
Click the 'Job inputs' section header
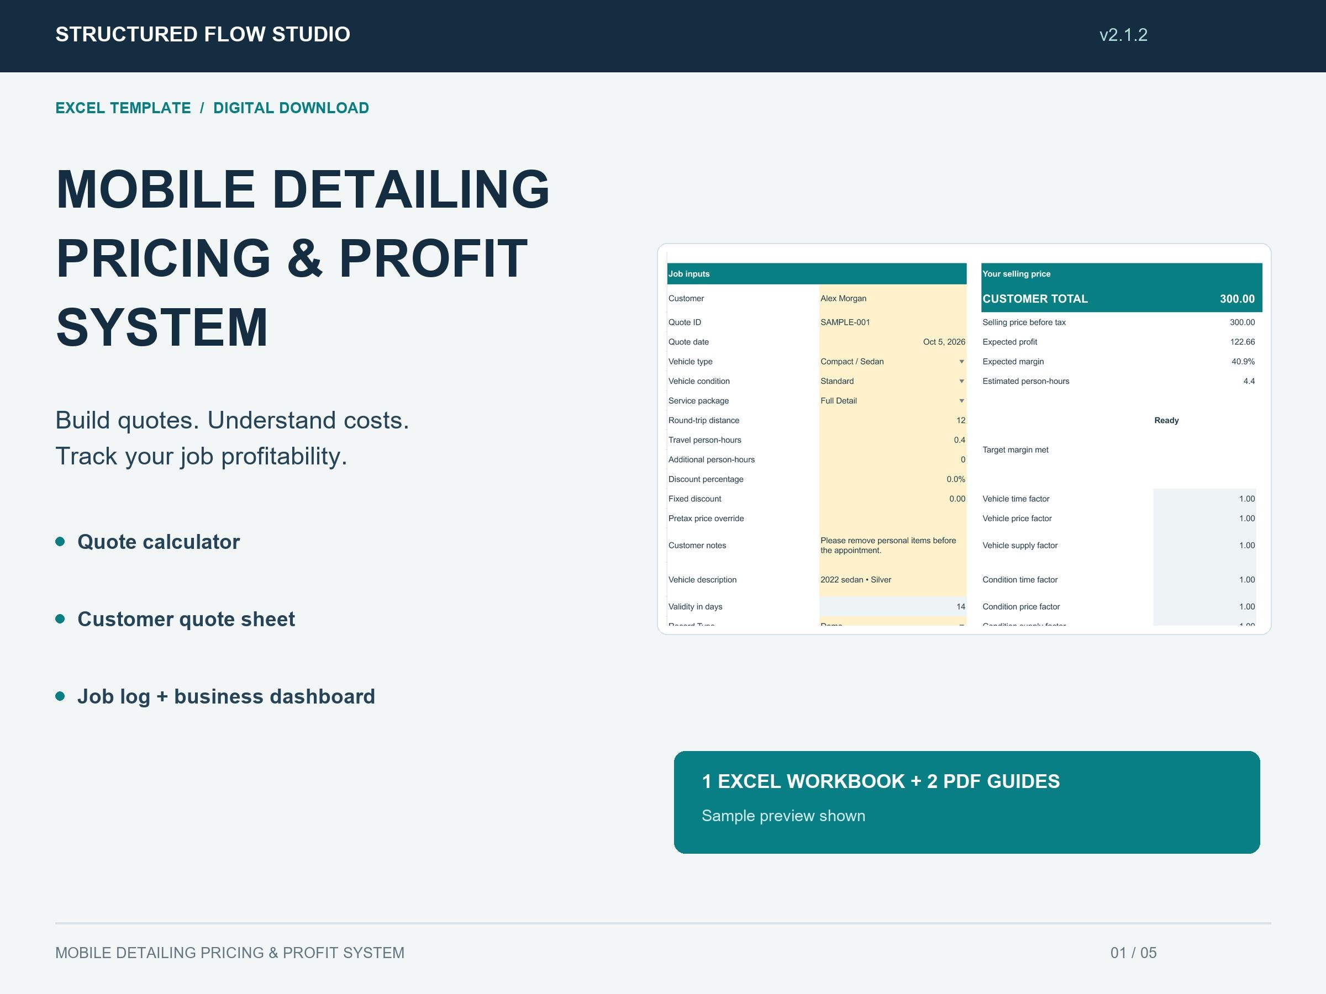(817, 274)
